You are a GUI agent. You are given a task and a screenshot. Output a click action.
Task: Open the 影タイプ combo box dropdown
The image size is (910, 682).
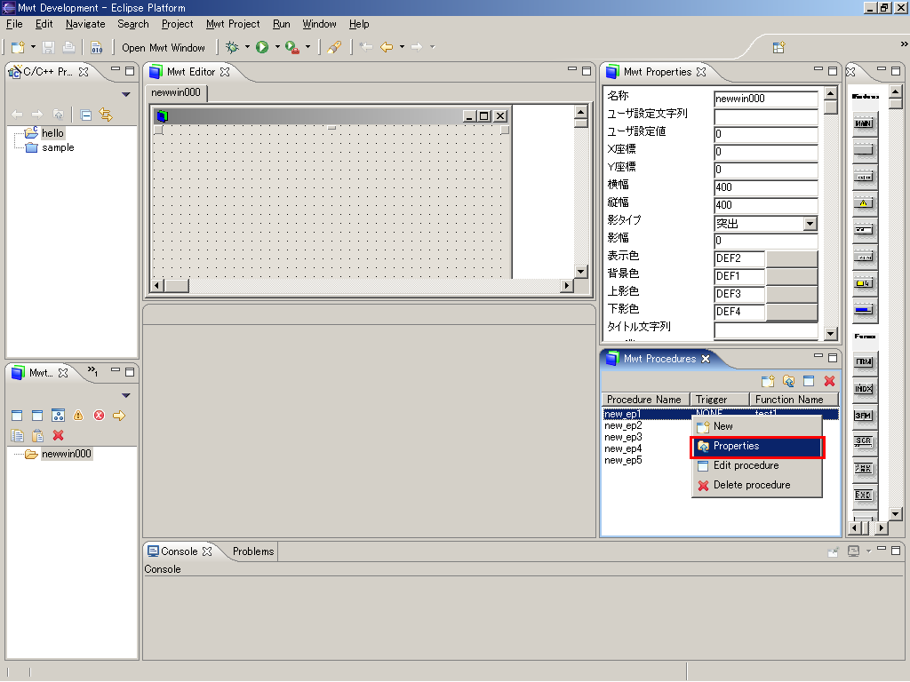tap(810, 223)
